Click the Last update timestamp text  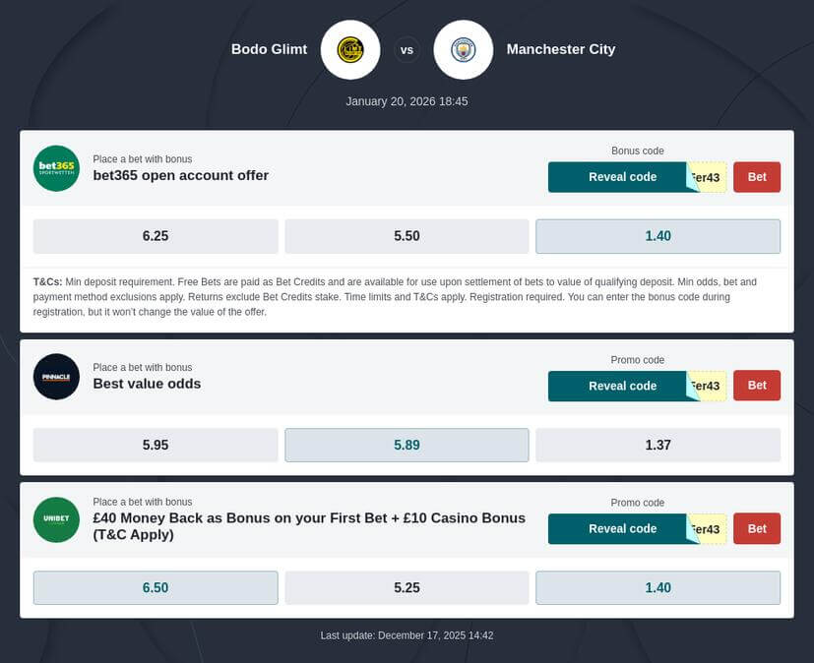pos(407,635)
